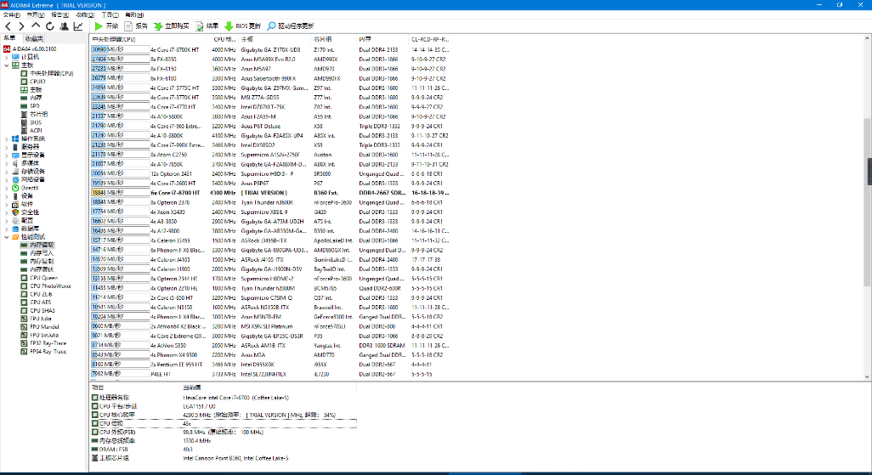This screenshot has width=872, height=475.
Task: Collapse the 主板 parent tree node
Action: pyautogui.click(x=7, y=65)
